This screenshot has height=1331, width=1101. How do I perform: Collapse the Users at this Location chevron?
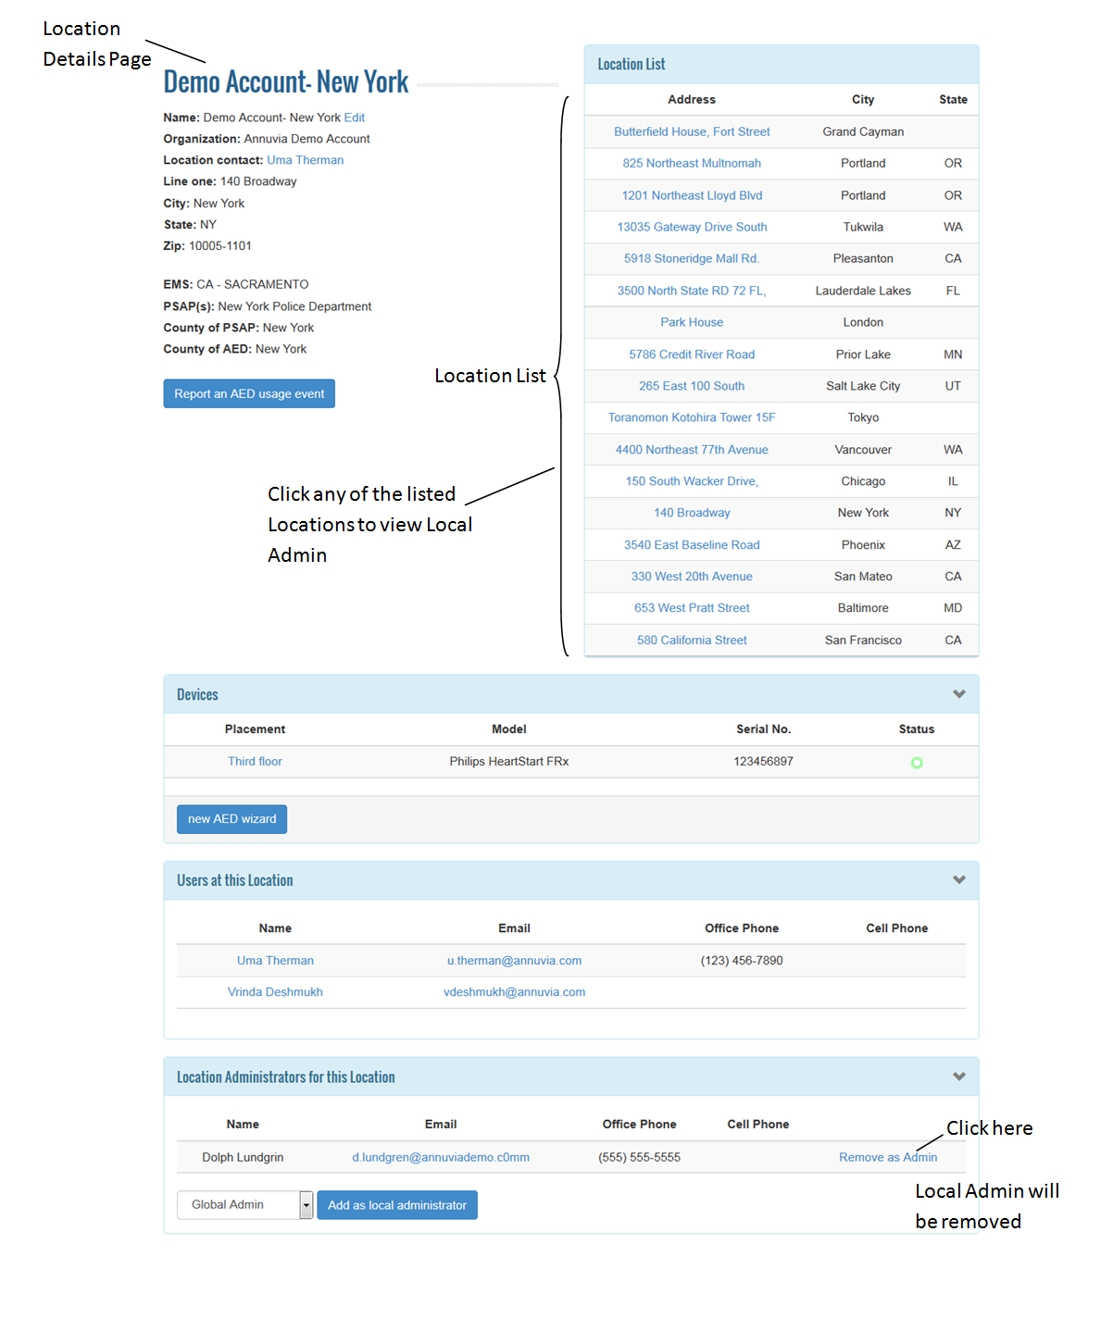(x=958, y=880)
